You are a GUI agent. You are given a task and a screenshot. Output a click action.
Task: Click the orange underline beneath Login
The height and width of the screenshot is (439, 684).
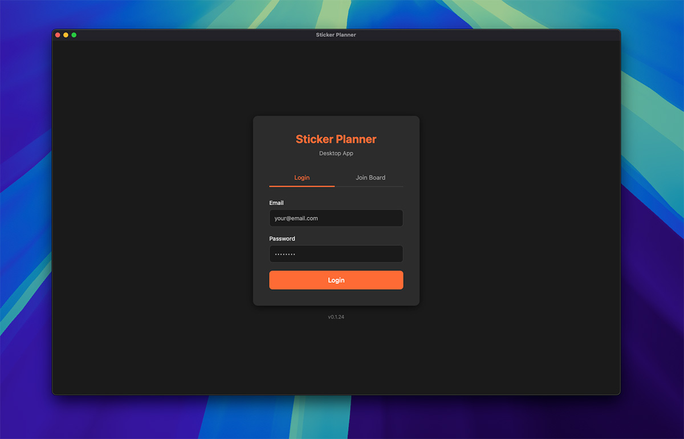[302, 186]
